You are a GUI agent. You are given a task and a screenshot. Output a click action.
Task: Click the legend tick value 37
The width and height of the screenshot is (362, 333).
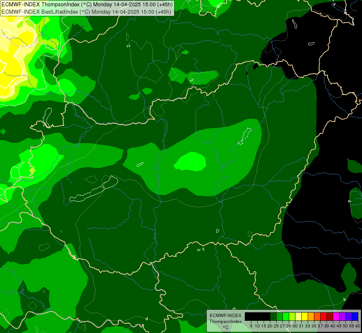point(321,326)
